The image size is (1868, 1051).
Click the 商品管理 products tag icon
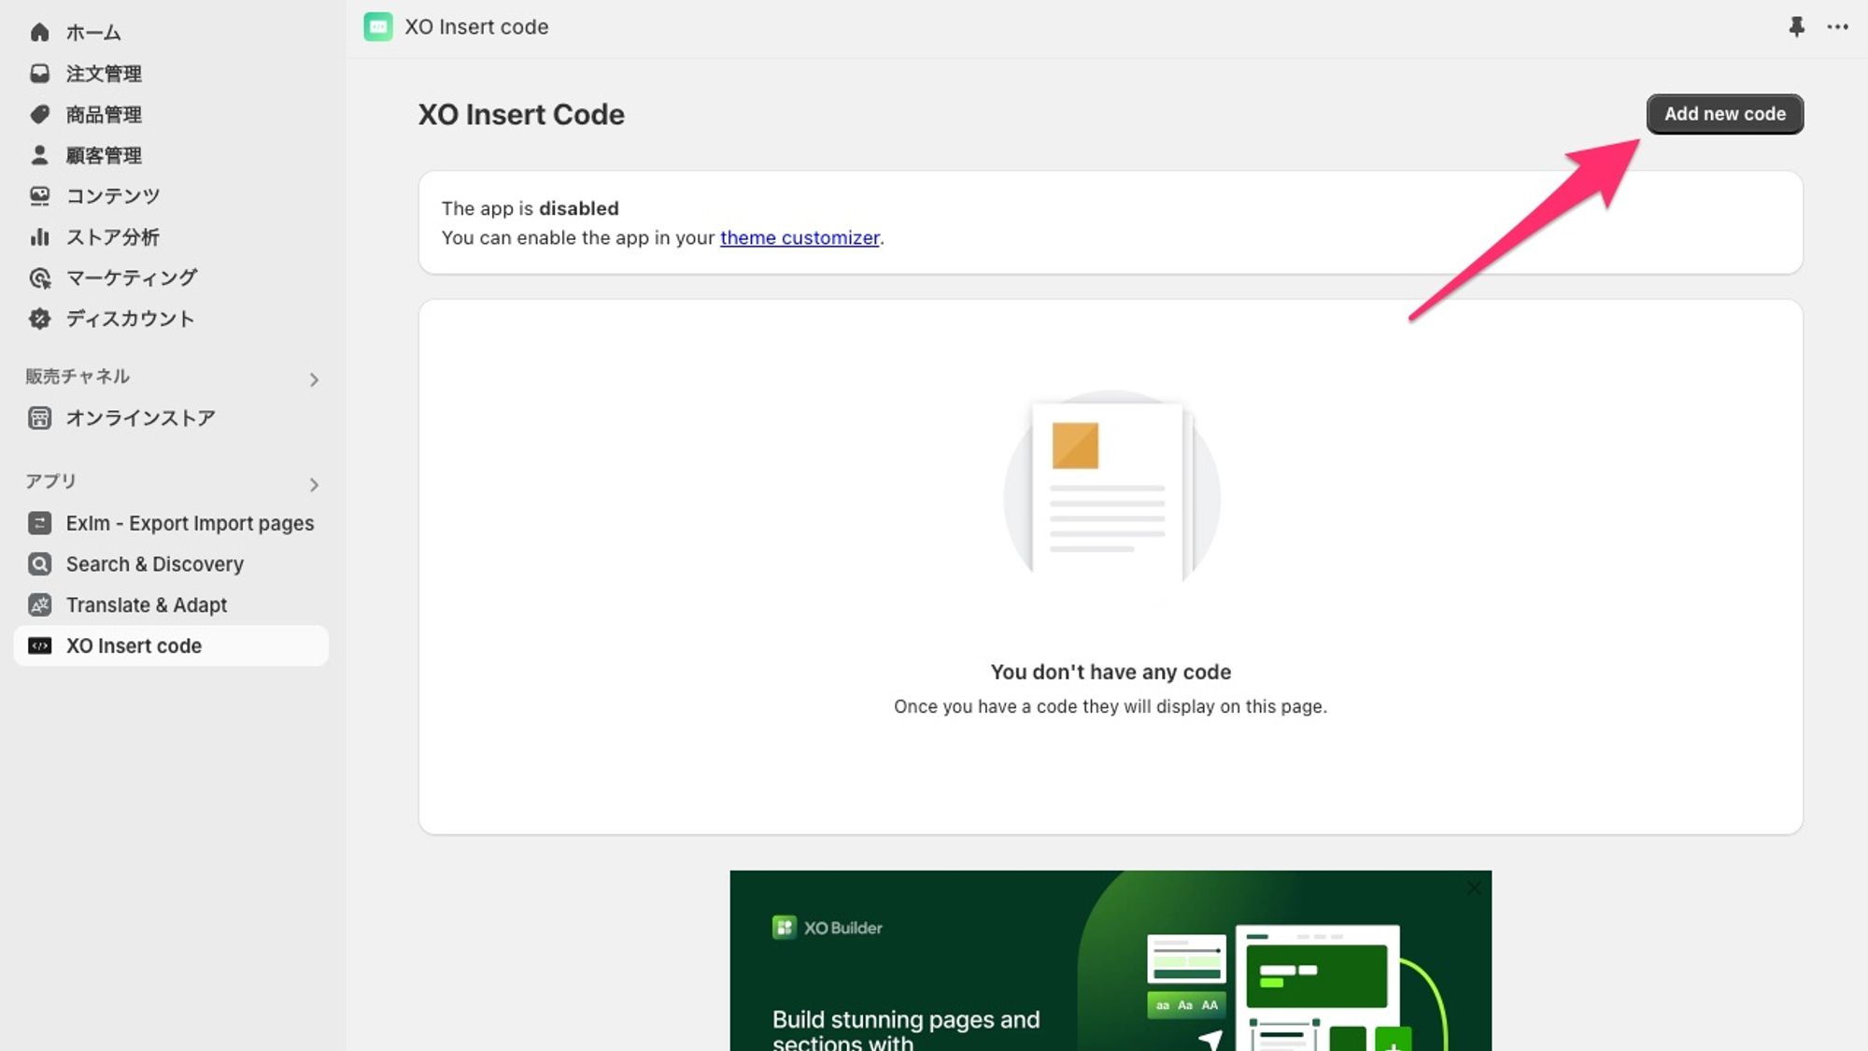39,115
